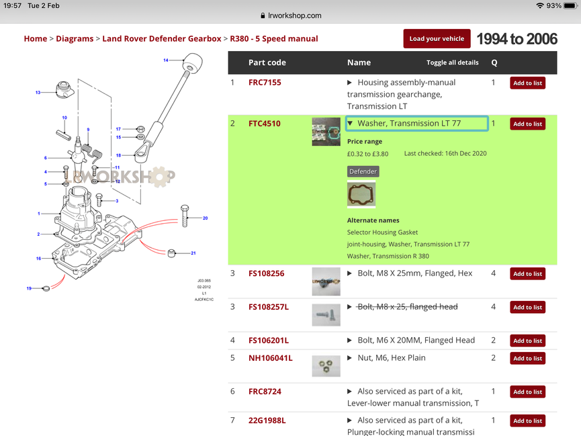Open R380 - 5 Speed manual breadcrumb
This screenshot has height=436, width=581.
(x=274, y=38)
